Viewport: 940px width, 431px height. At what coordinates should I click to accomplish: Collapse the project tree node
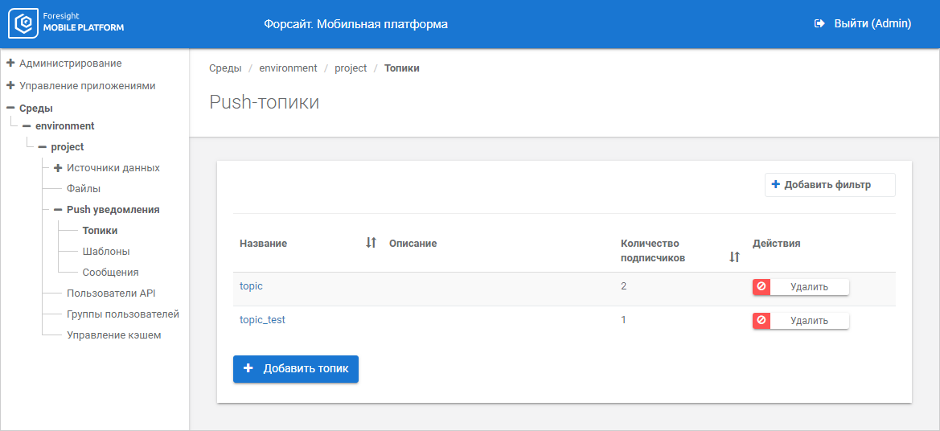coord(43,147)
